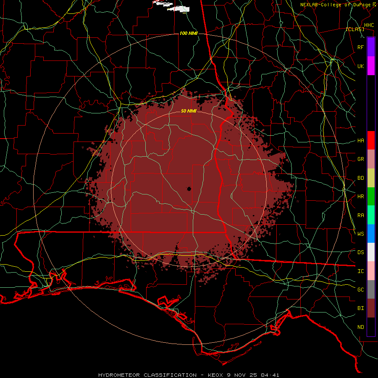Click the "[CLAS]" units label
The width and height of the screenshot is (378, 378).
(x=355, y=29)
